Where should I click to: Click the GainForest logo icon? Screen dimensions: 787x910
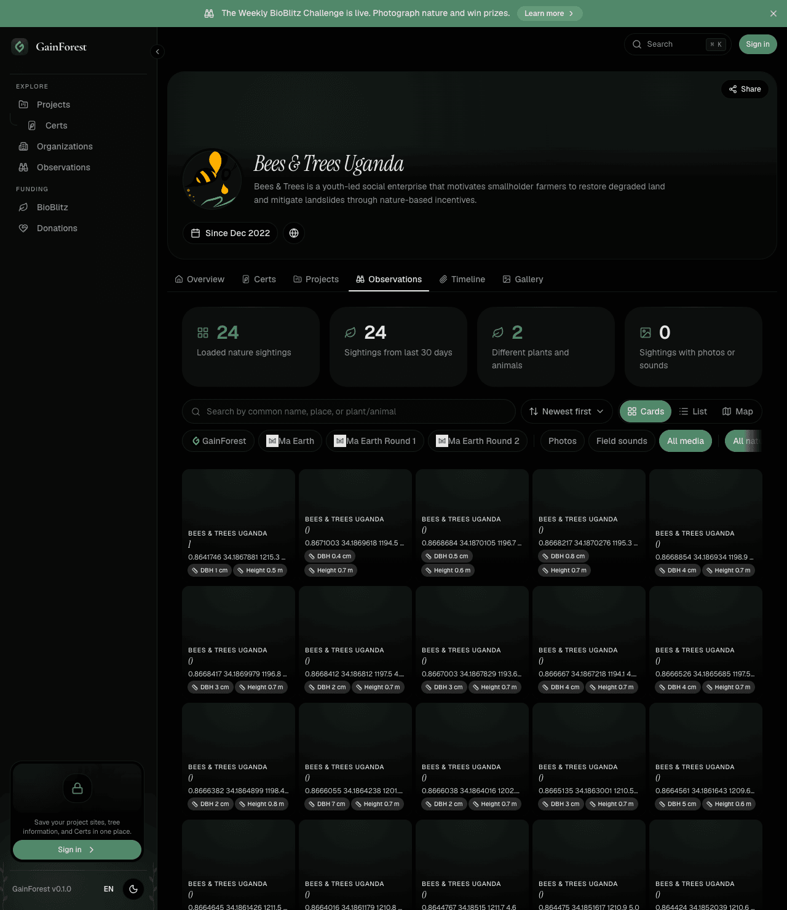(20, 47)
